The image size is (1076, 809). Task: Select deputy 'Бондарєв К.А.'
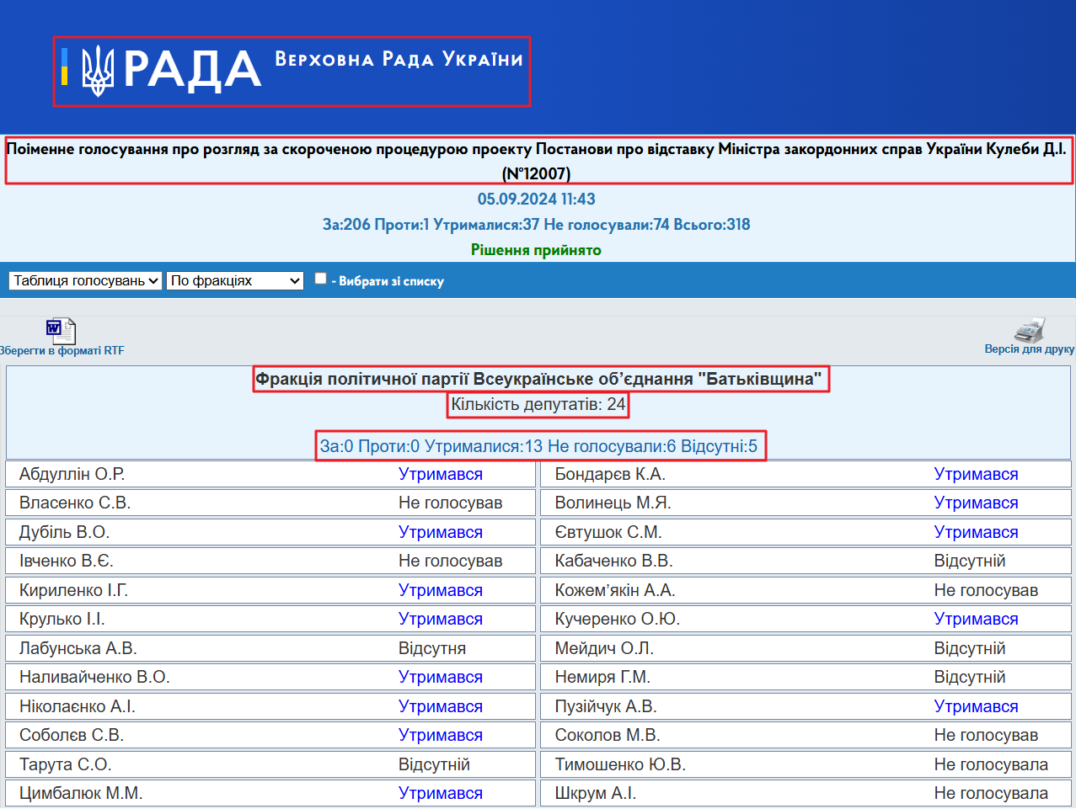pos(610,474)
